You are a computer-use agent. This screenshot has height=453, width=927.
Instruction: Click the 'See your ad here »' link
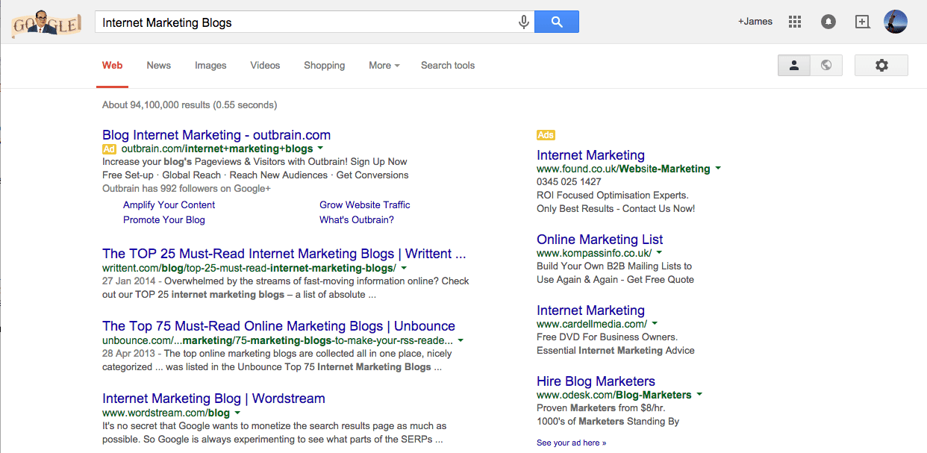pos(571,443)
